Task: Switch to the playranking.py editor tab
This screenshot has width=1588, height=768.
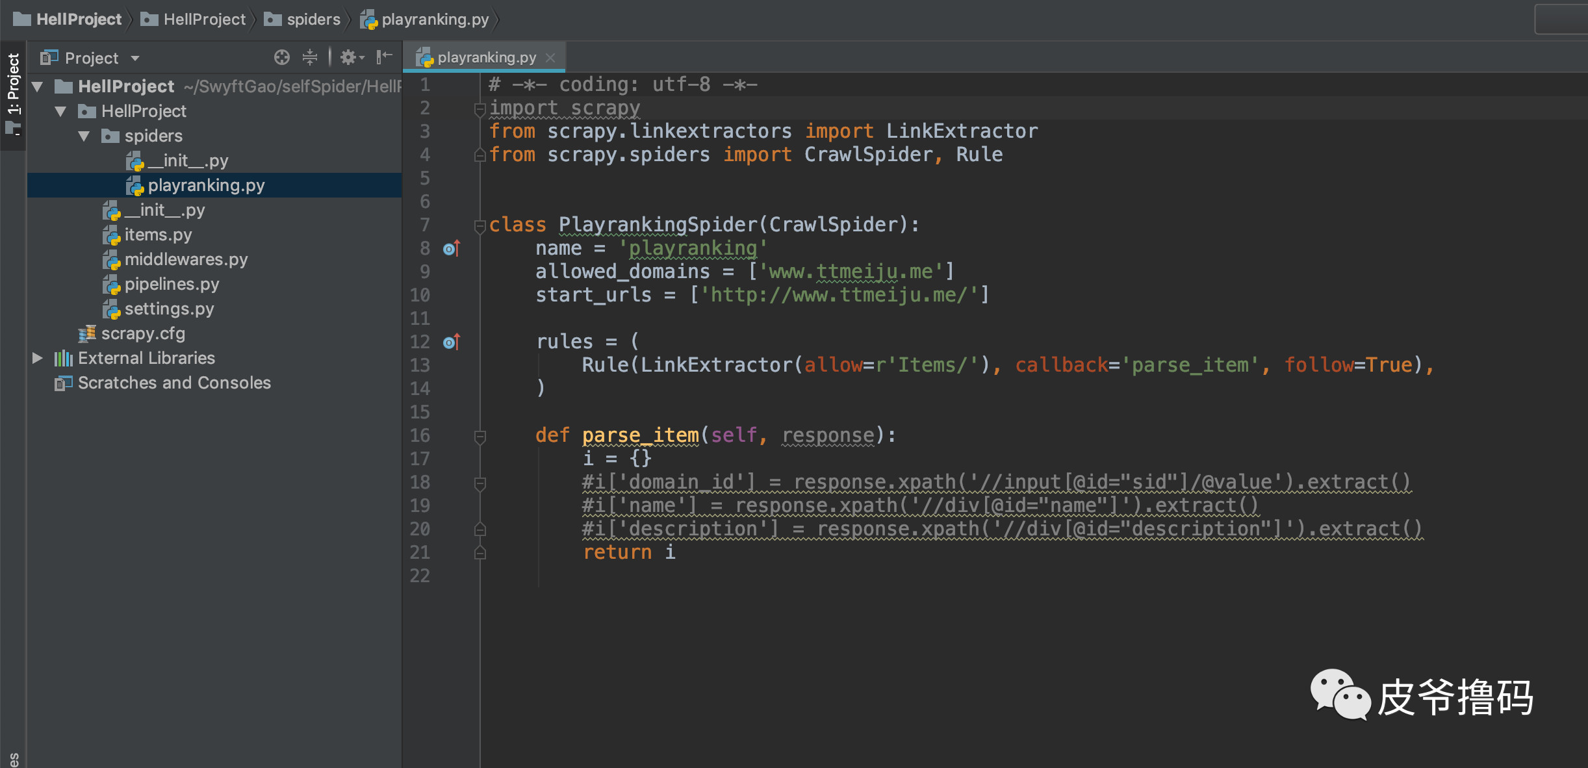Action: pyautogui.click(x=486, y=58)
